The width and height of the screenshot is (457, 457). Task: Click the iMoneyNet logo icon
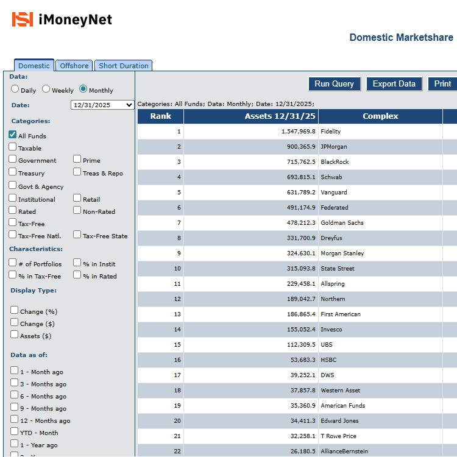[x=23, y=19]
